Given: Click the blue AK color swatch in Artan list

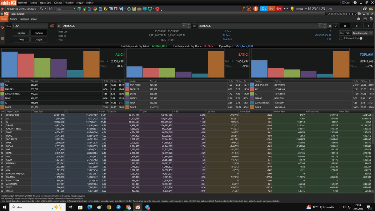Looking at the screenshot, I should tap(2, 84).
